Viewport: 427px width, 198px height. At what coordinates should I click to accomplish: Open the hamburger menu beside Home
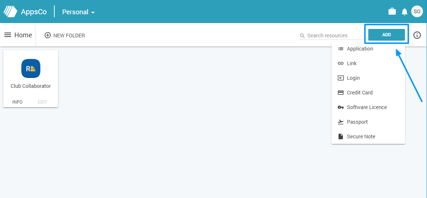point(8,35)
